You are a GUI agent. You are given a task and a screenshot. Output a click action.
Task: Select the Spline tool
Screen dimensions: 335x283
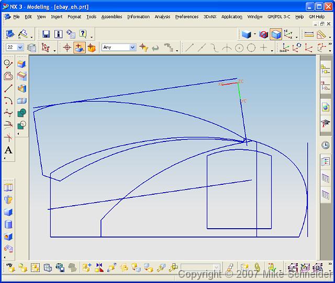pos(8,113)
